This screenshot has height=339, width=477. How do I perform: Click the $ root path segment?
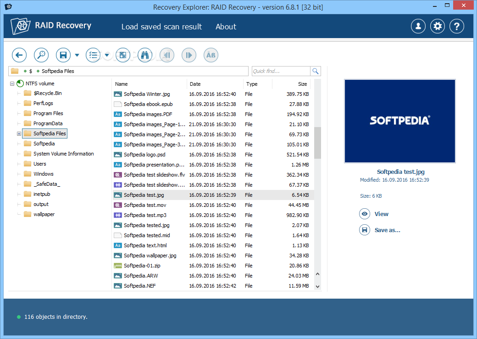30,71
